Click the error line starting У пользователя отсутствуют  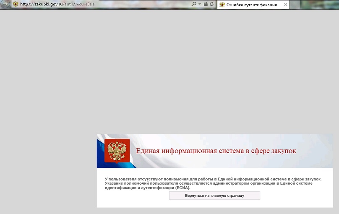pos(213,179)
